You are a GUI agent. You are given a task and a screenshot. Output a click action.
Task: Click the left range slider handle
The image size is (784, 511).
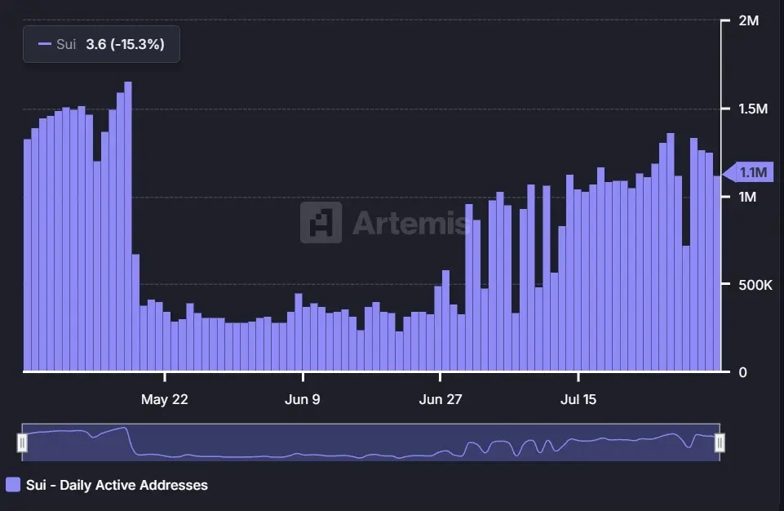click(22, 443)
